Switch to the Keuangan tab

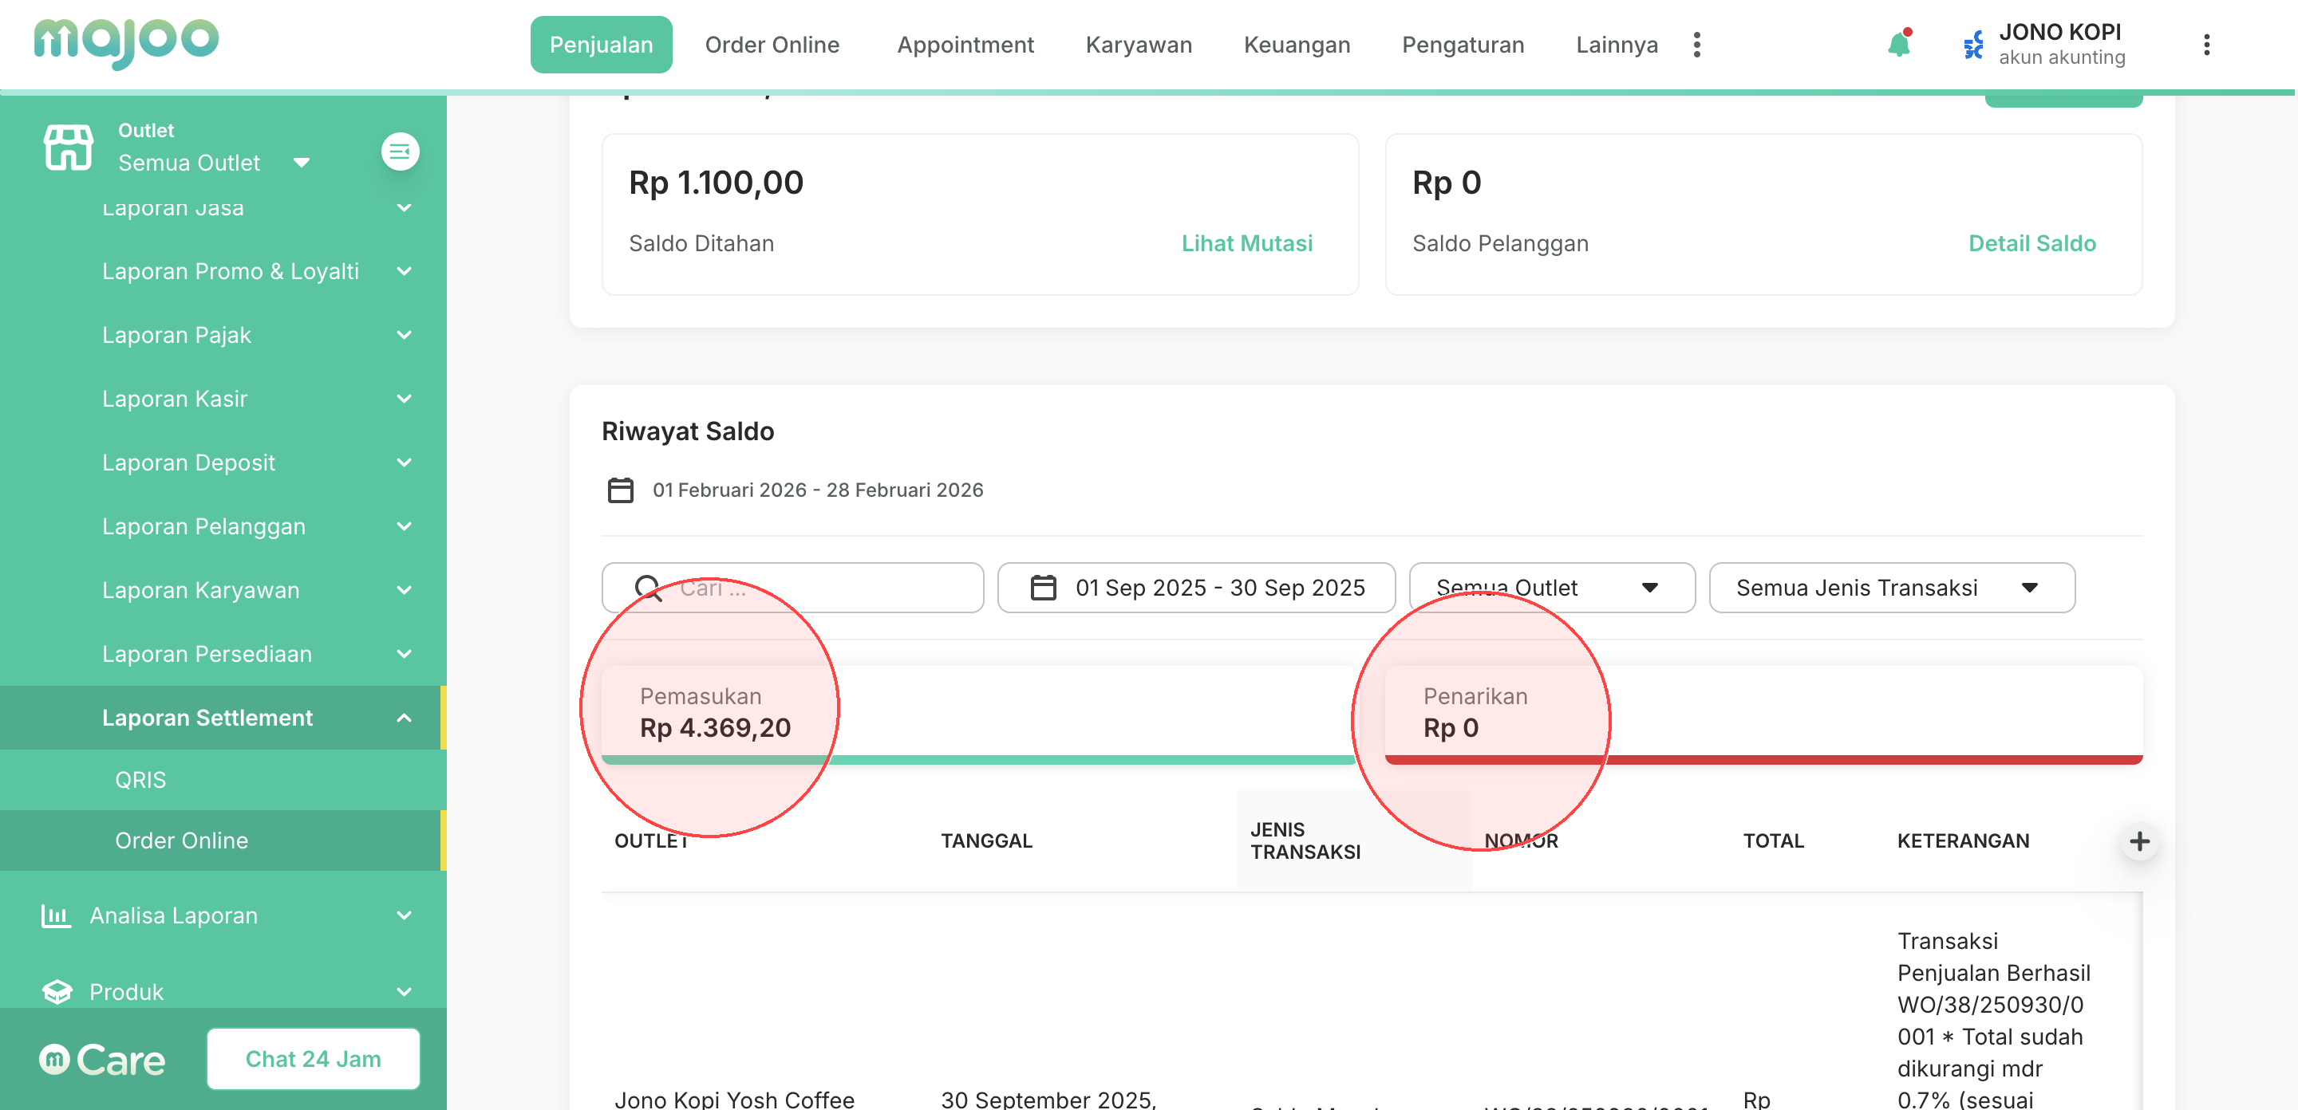pos(1296,45)
